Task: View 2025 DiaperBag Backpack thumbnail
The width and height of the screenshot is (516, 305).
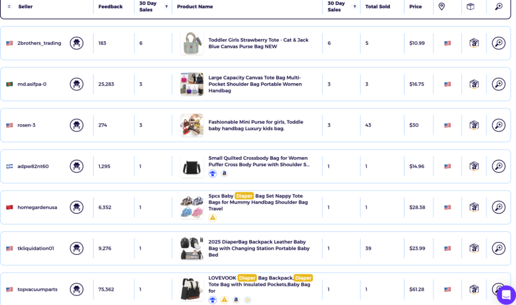Action: (192, 249)
